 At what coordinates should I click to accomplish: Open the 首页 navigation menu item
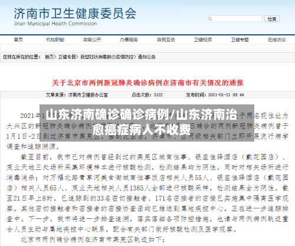tap(18, 40)
